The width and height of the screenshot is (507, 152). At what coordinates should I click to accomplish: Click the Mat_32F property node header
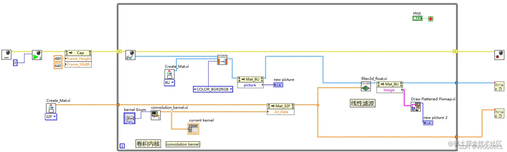point(281,106)
